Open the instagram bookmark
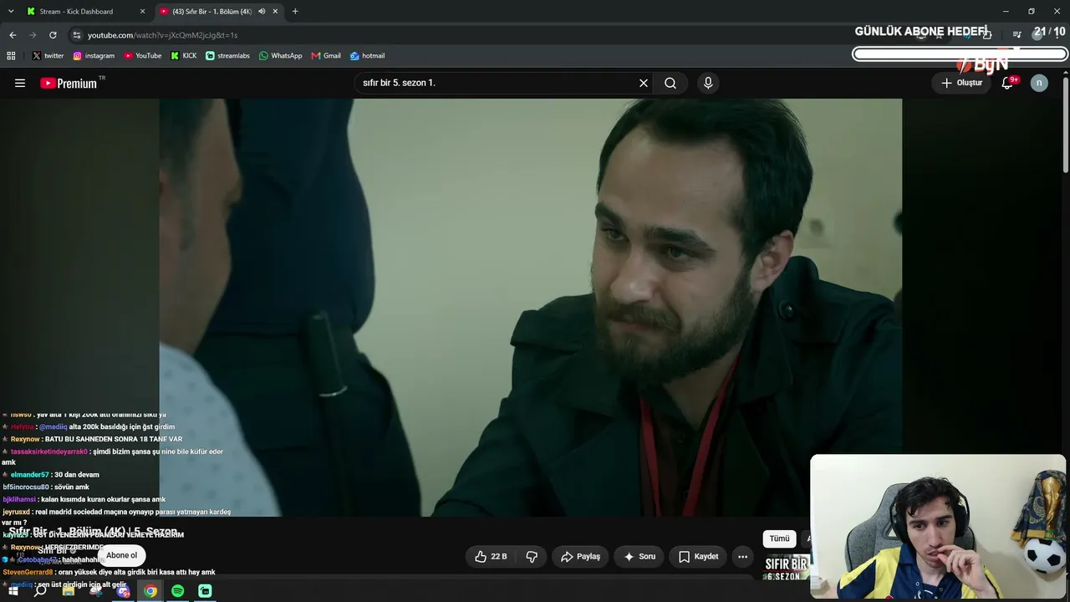 tap(94, 56)
